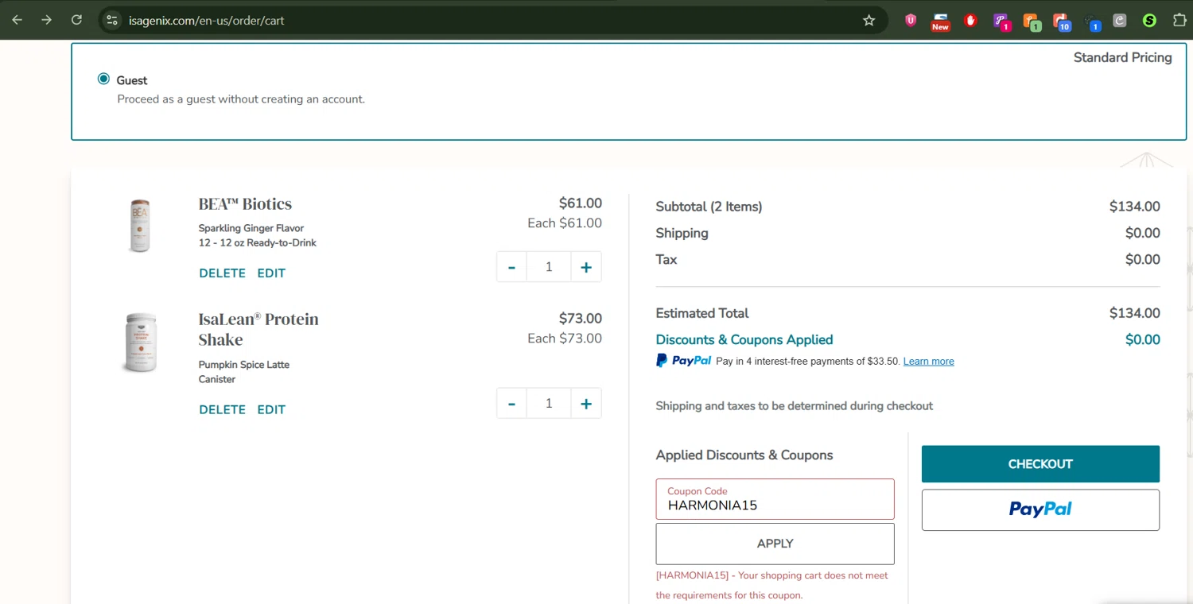Viewport: 1193px width, 604px height.
Task: Open the orange extension with green badge 1
Action: coord(1032,21)
